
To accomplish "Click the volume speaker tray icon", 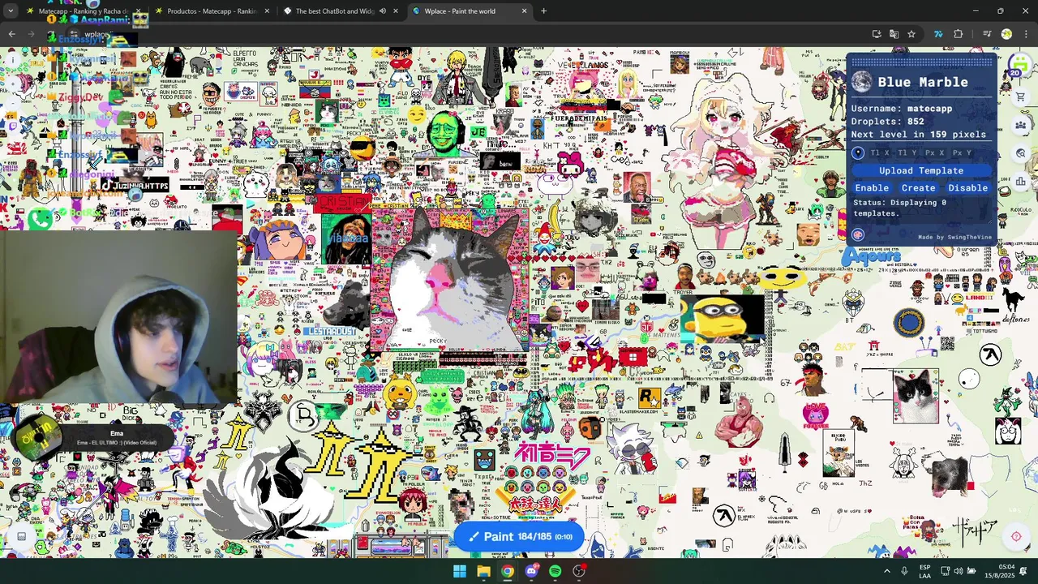I will (x=958, y=572).
